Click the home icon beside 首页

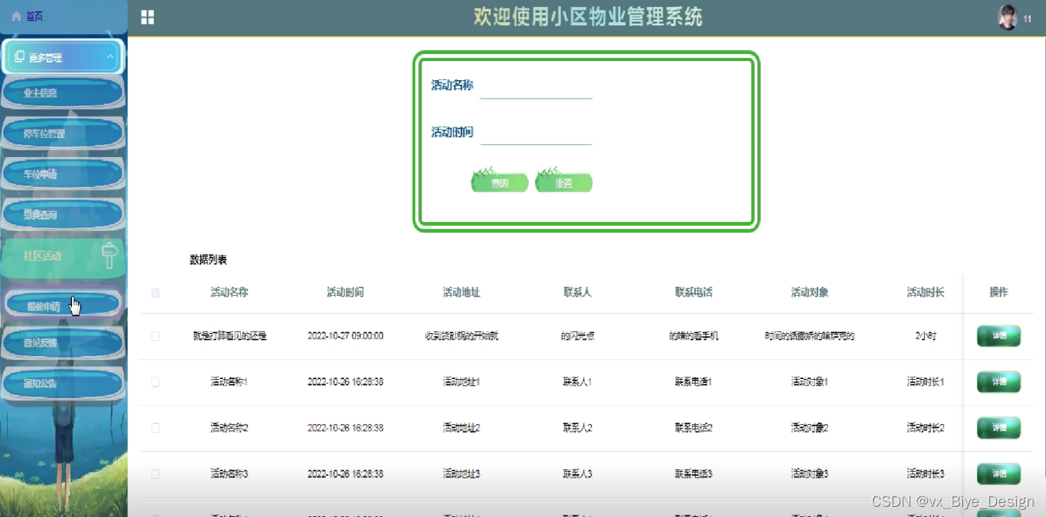coord(16,16)
